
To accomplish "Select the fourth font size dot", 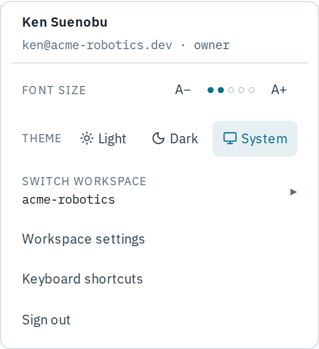I will (241, 90).
